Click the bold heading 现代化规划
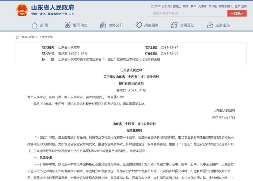253x181 pixels. tap(134, 131)
